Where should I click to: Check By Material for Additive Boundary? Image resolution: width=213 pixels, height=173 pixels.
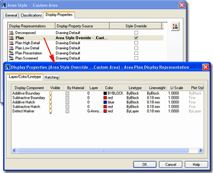click(x=67, y=94)
